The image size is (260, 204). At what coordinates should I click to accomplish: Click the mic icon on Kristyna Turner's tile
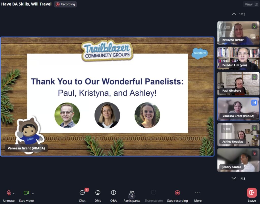click(x=254, y=26)
